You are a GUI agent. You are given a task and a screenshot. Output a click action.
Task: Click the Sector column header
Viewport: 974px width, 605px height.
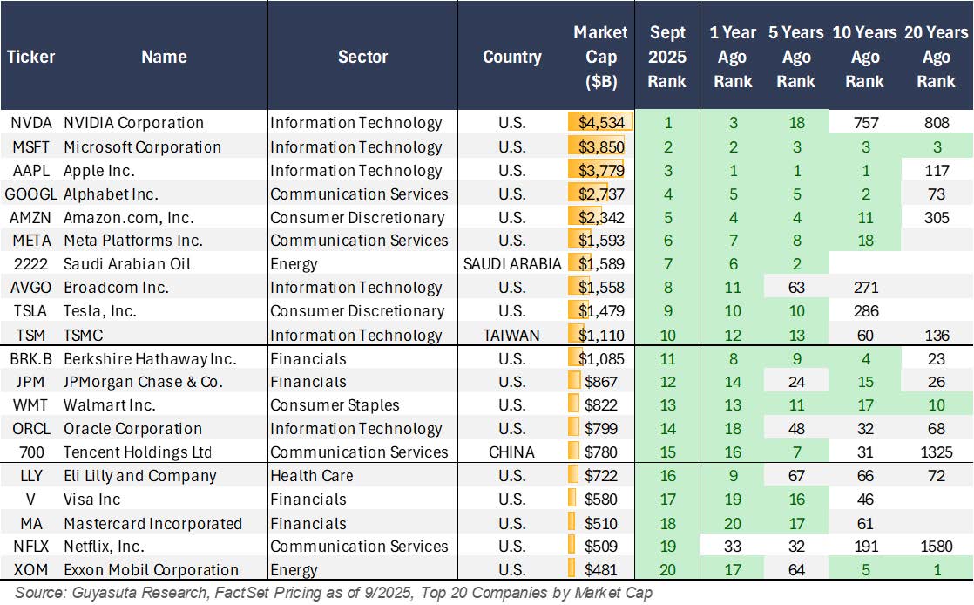pyautogui.click(x=362, y=57)
